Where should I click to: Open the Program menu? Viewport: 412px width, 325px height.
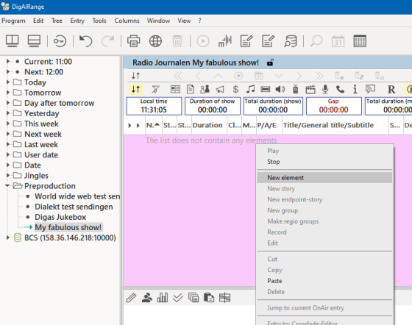(13, 21)
